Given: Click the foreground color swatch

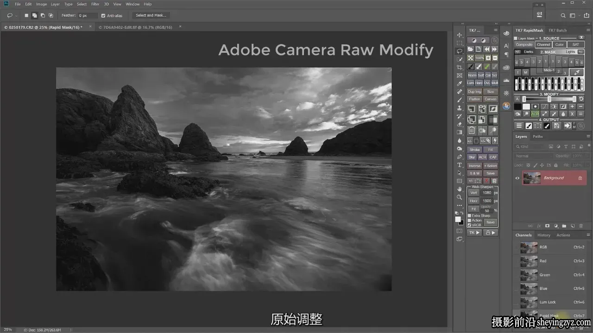Looking at the screenshot, I should [458, 219].
